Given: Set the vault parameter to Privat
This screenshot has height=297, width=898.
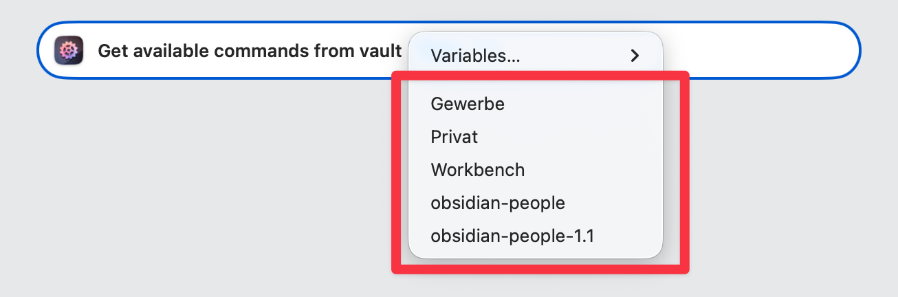Looking at the screenshot, I should (455, 137).
